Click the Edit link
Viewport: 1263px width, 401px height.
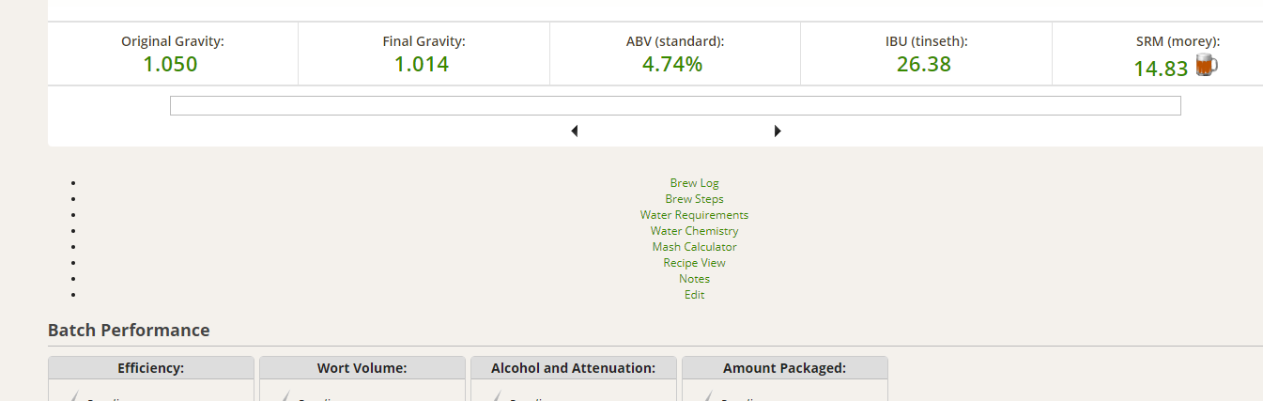(x=694, y=295)
